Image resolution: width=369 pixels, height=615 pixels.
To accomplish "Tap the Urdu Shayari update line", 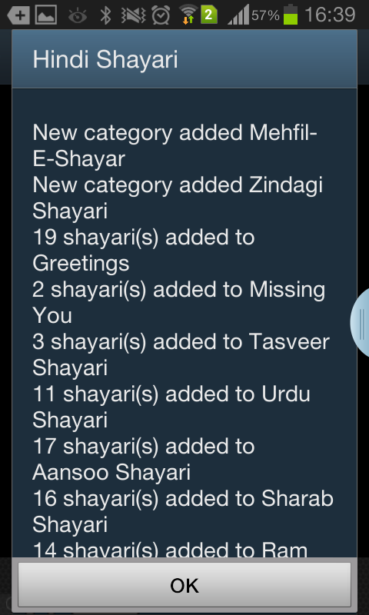I will pos(171,407).
